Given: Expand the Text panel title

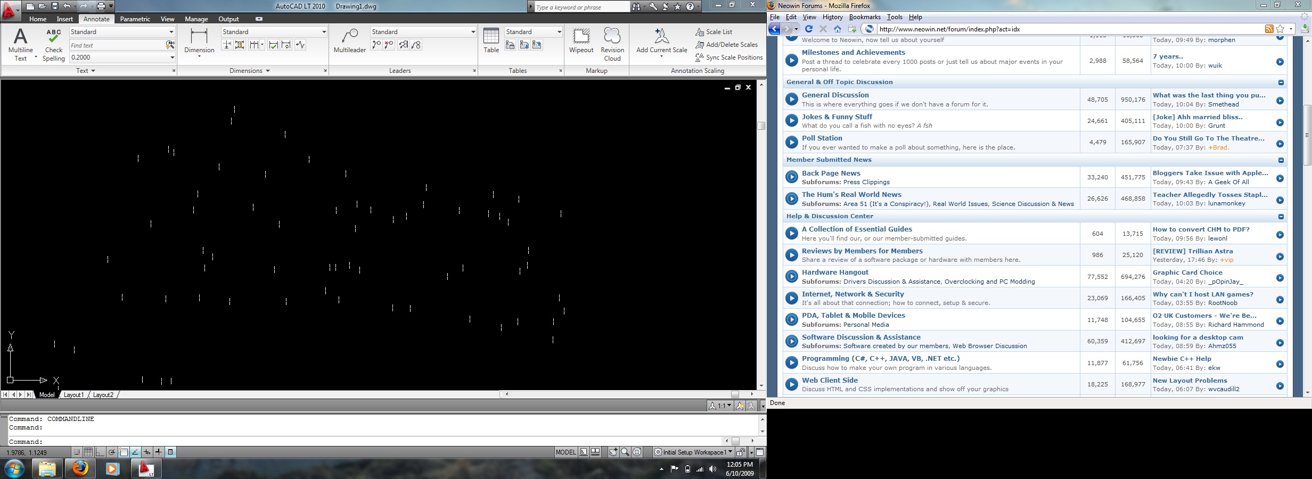Looking at the screenshot, I should (x=86, y=71).
